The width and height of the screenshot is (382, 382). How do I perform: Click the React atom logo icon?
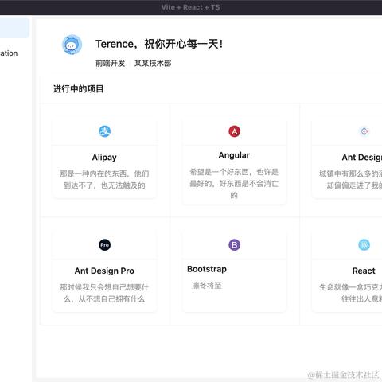[364, 245]
